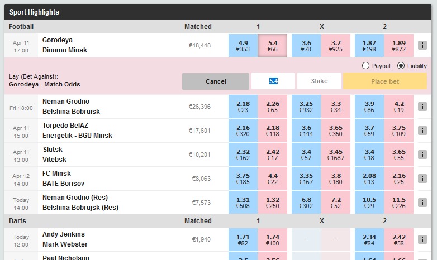Open info icon for FC Minsk match

[x=422, y=179]
